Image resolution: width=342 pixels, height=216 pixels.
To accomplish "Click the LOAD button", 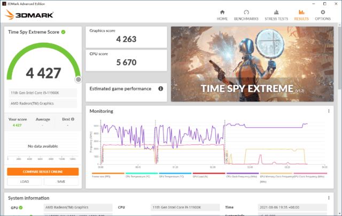I will point(25,182).
